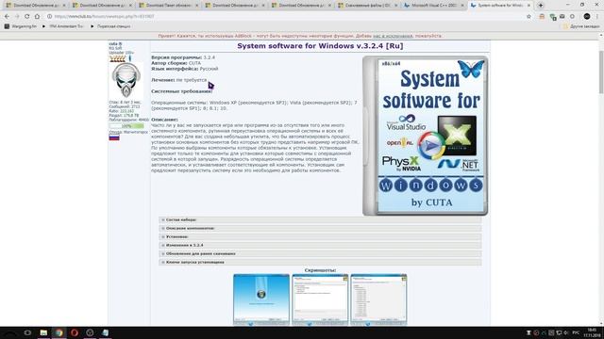This screenshot has height=339, width=604.
Task: Open the taskbar clock and date
Action: click(592, 332)
